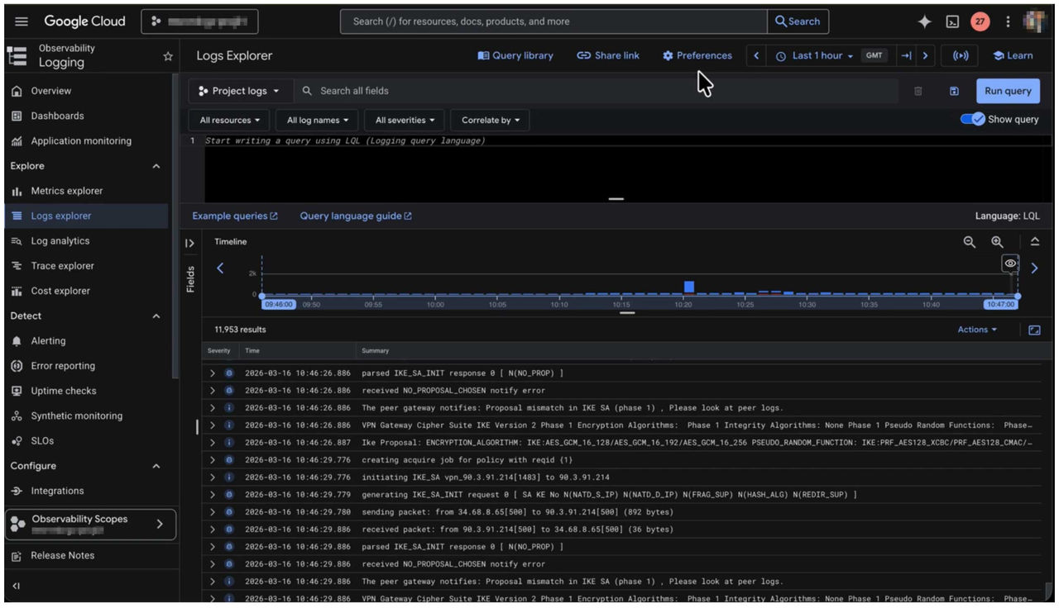
Task: Open Query language guide link
Action: click(x=356, y=216)
